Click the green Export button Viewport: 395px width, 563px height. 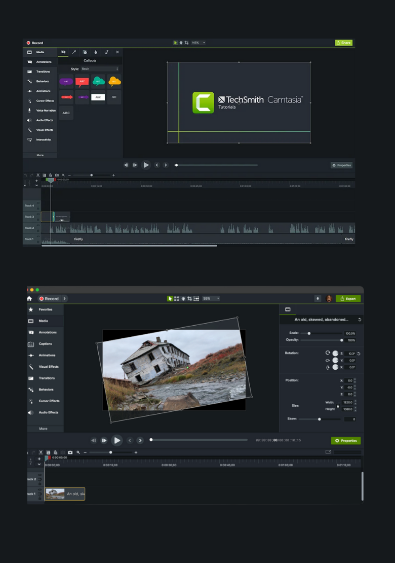click(348, 299)
